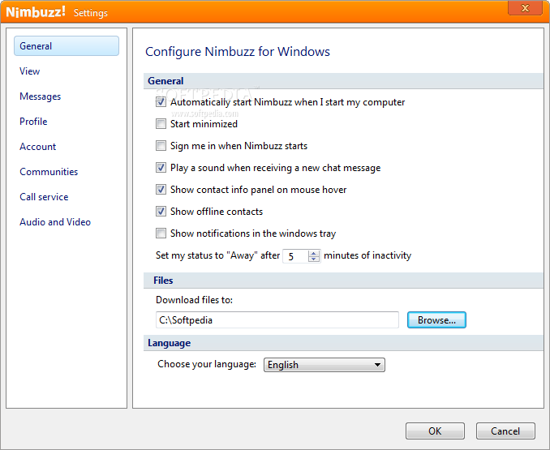Switch to Account settings
This screenshot has height=450, width=550.
point(37,147)
